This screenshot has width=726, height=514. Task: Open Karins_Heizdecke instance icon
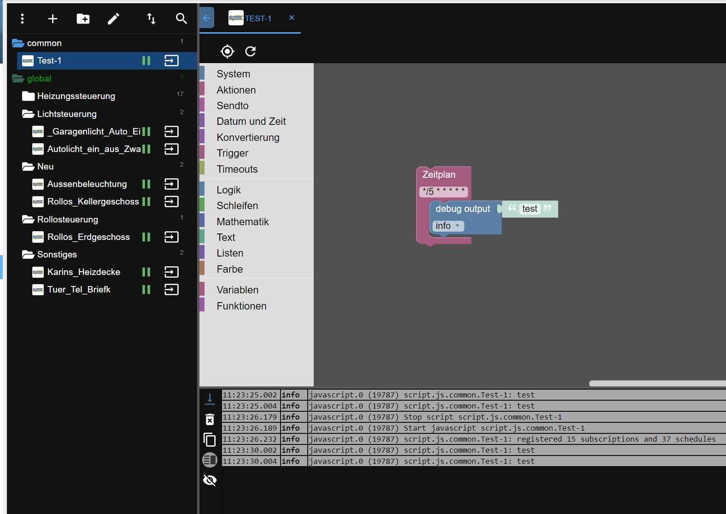click(x=171, y=272)
